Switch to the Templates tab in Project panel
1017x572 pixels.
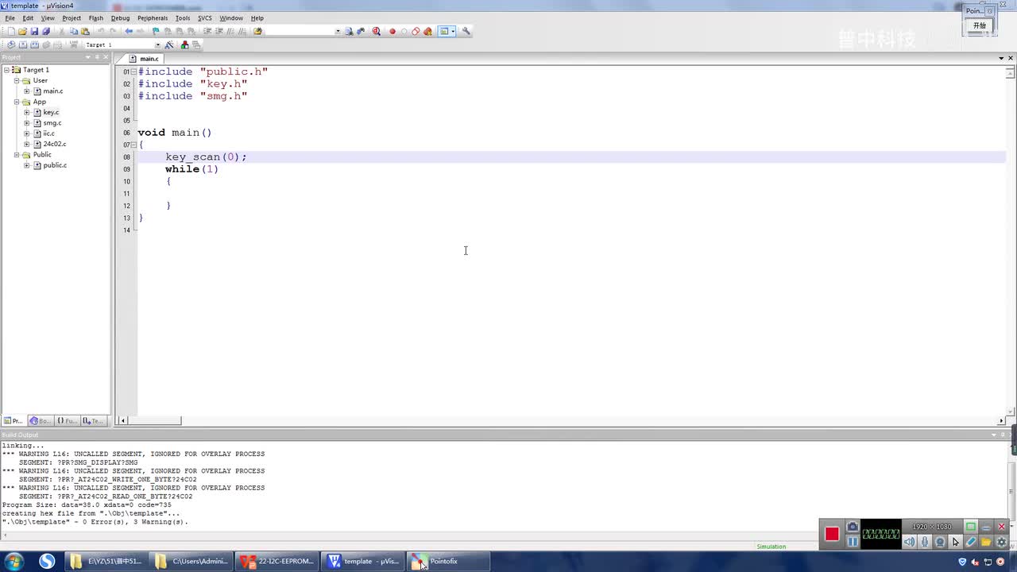point(93,421)
